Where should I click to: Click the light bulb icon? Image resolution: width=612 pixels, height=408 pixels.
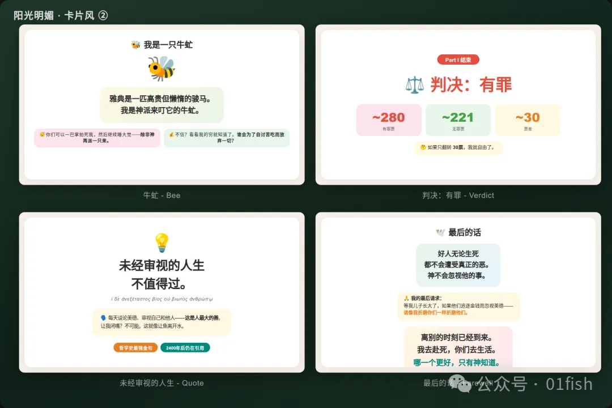[x=161, y=243]
